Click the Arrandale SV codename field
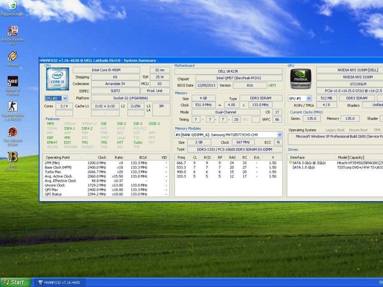The height and width of the screenshot is (287, 383). coord(116,84)
